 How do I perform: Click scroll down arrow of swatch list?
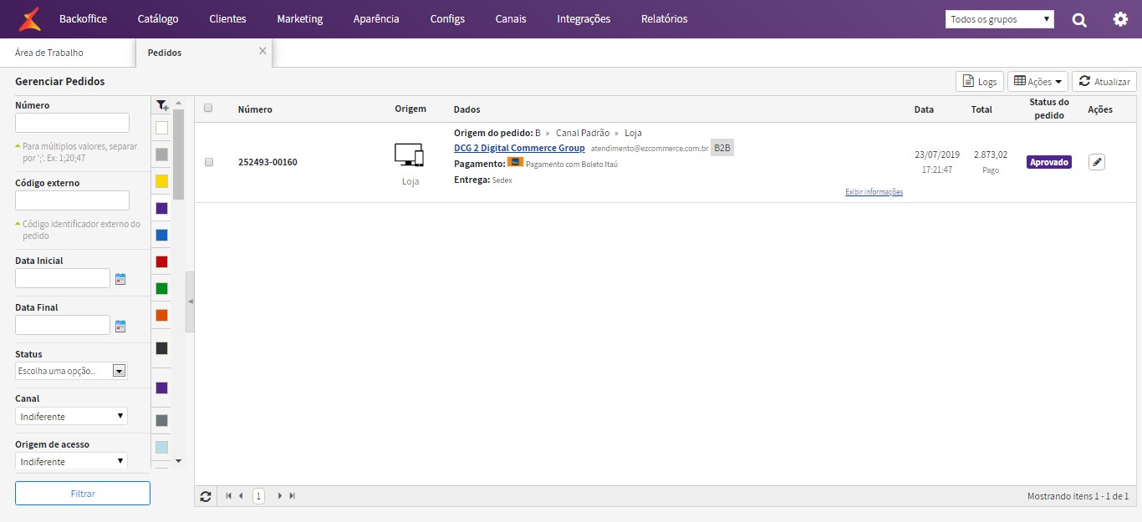click(178, 461)
